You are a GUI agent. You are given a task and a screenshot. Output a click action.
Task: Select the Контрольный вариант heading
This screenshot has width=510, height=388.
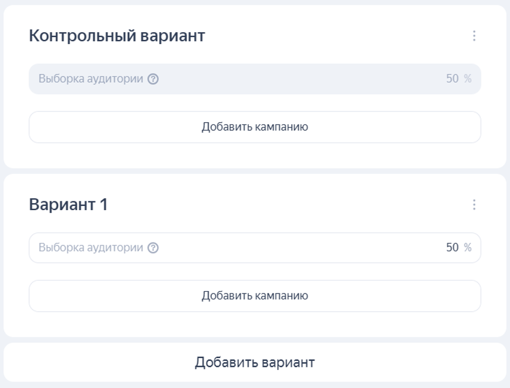[117, 36]
